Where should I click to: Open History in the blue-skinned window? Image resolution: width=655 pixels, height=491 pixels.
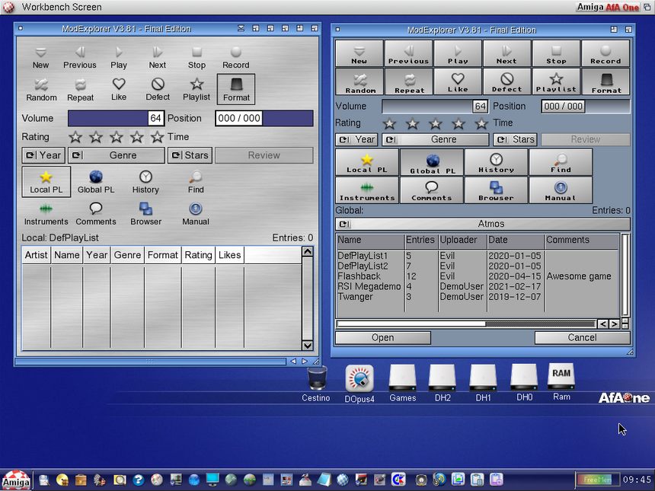coord(496,162)
